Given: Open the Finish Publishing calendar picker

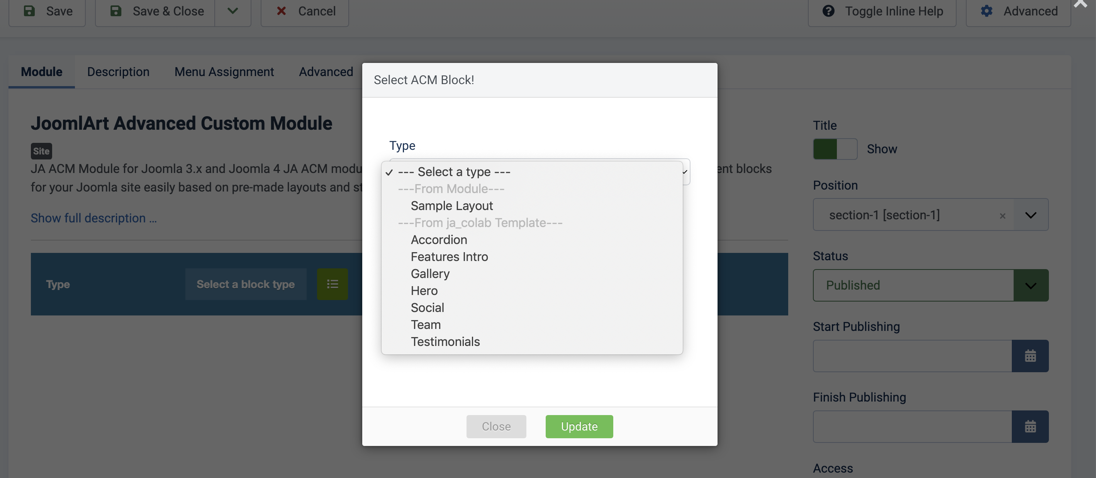Looking at the screenshot, I should 1030,426.
